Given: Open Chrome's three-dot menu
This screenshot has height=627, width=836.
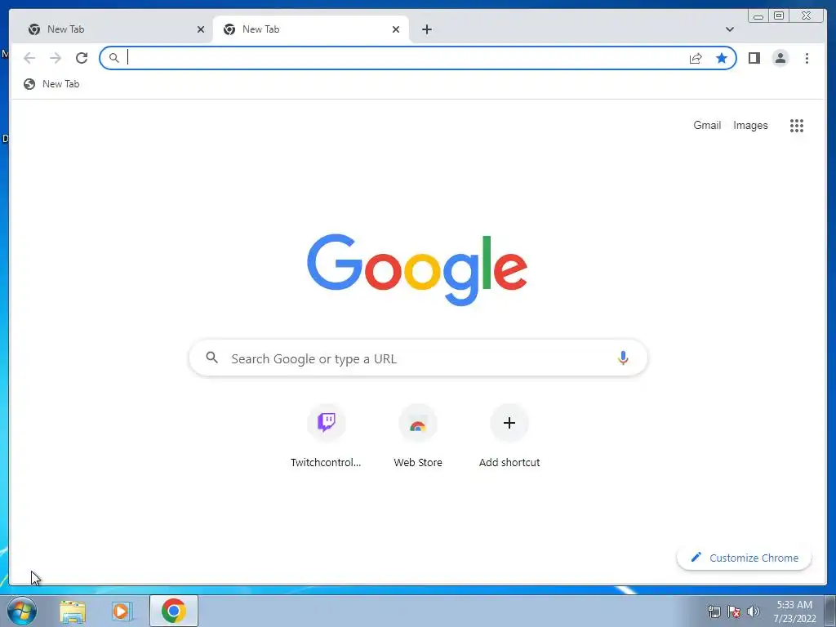Looking at the screenshot, I should click(x=807, y=58).
